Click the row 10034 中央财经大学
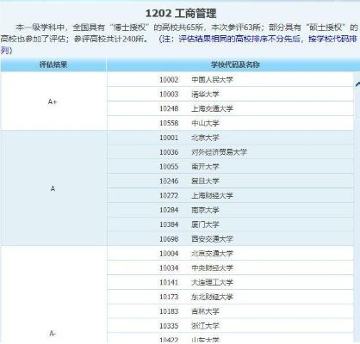 230,268
